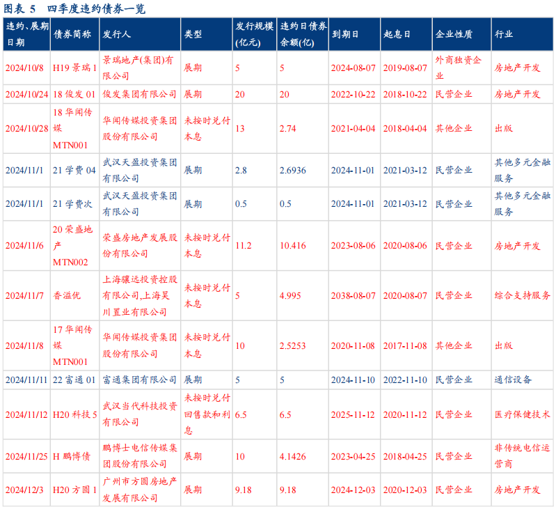Click bond name H 鹏博债
This screenshot has height=507, width=556.
pyautogui.click(x=72, y=456)
